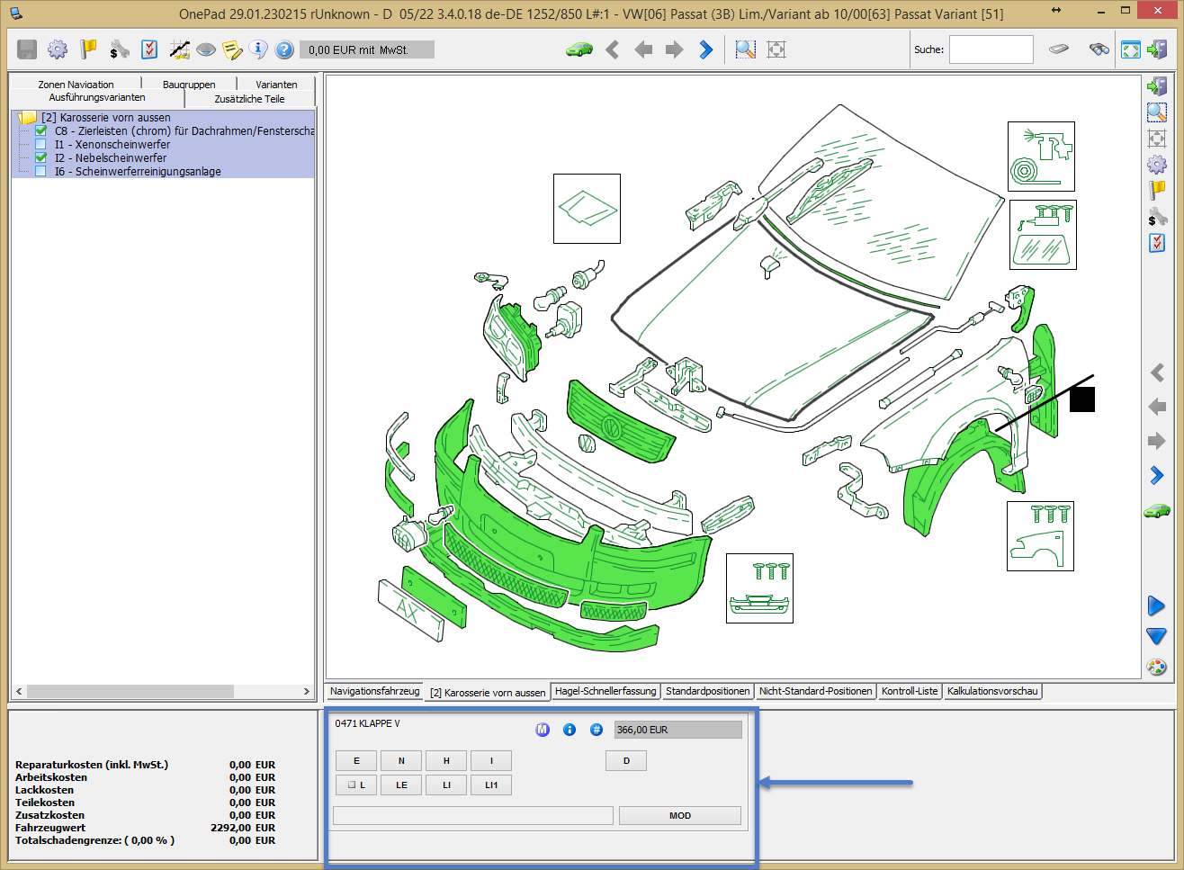Viewport: 1184px width, 870px height.
Task: Switch to Zonen Navigation tab
Action: tap(76, 84)
